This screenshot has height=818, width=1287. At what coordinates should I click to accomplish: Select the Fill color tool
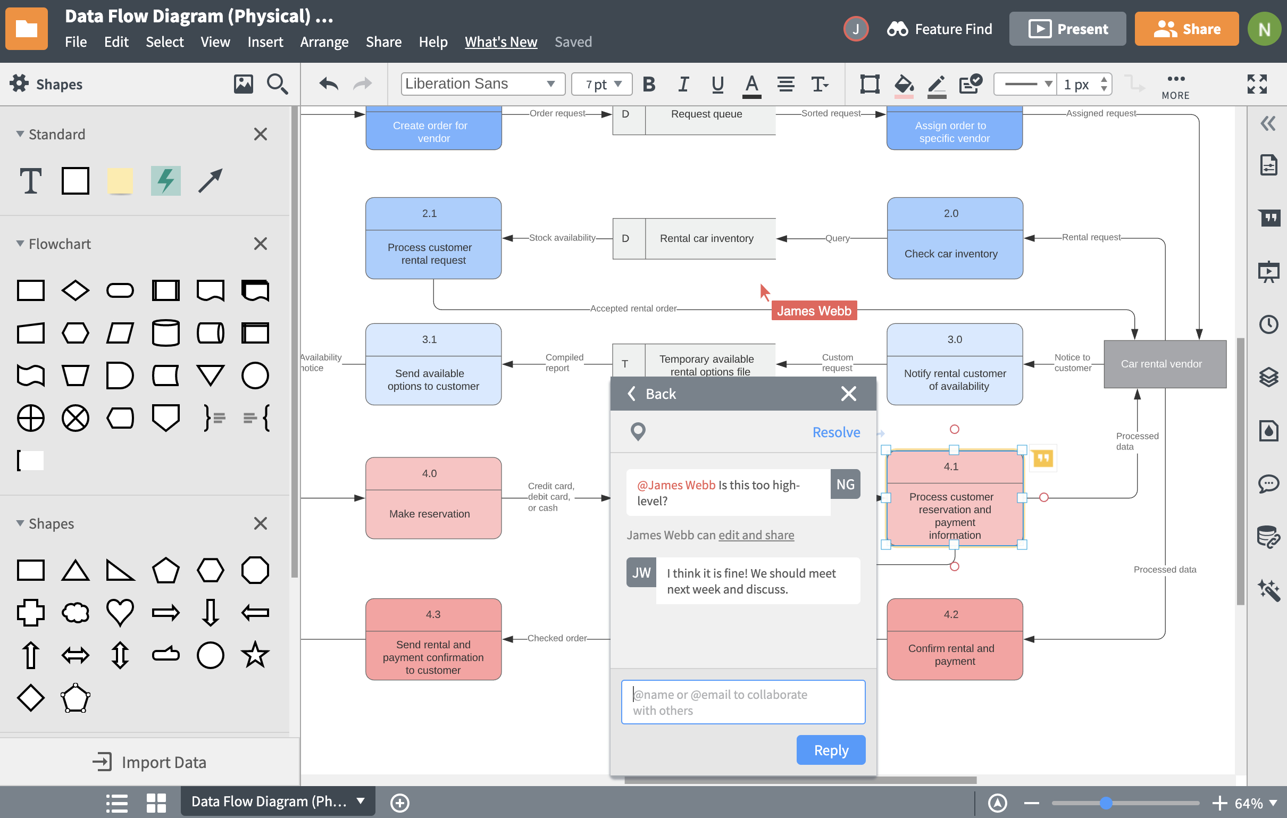[902, 84]
